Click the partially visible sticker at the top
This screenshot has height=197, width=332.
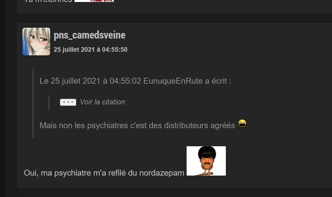click(x=94, y=1)
